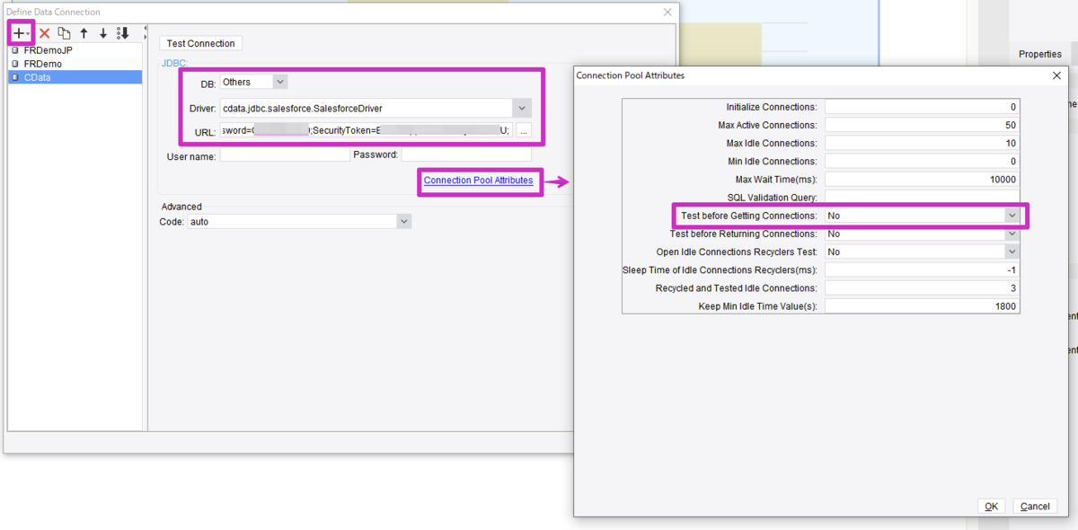
Task: Close the Define Data Connection dialog
Action: [667, 12]
